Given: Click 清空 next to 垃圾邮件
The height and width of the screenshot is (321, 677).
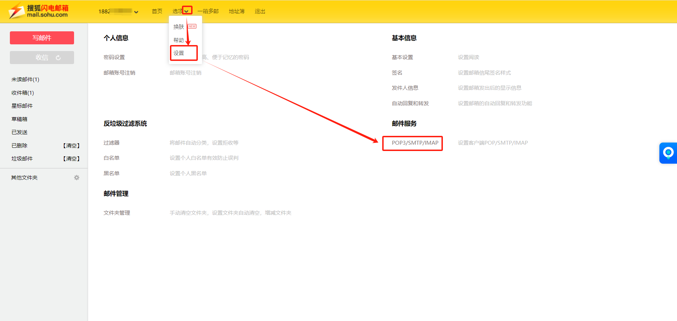Looking at the screenshot, I should (x=72, y=159).
